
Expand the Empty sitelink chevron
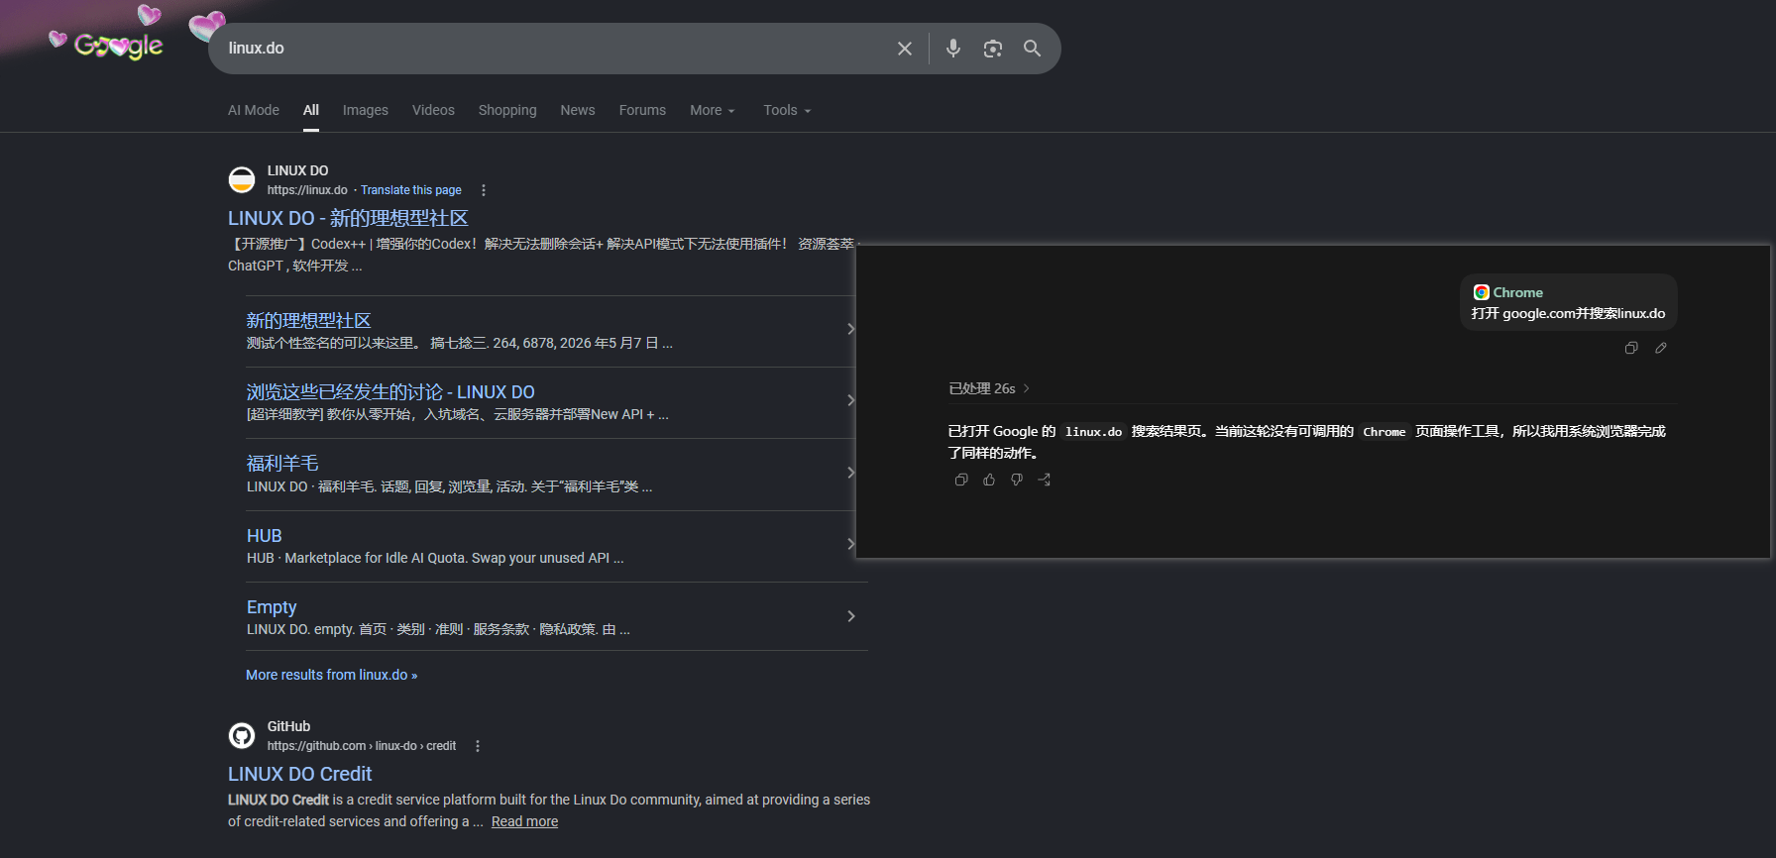850,616
